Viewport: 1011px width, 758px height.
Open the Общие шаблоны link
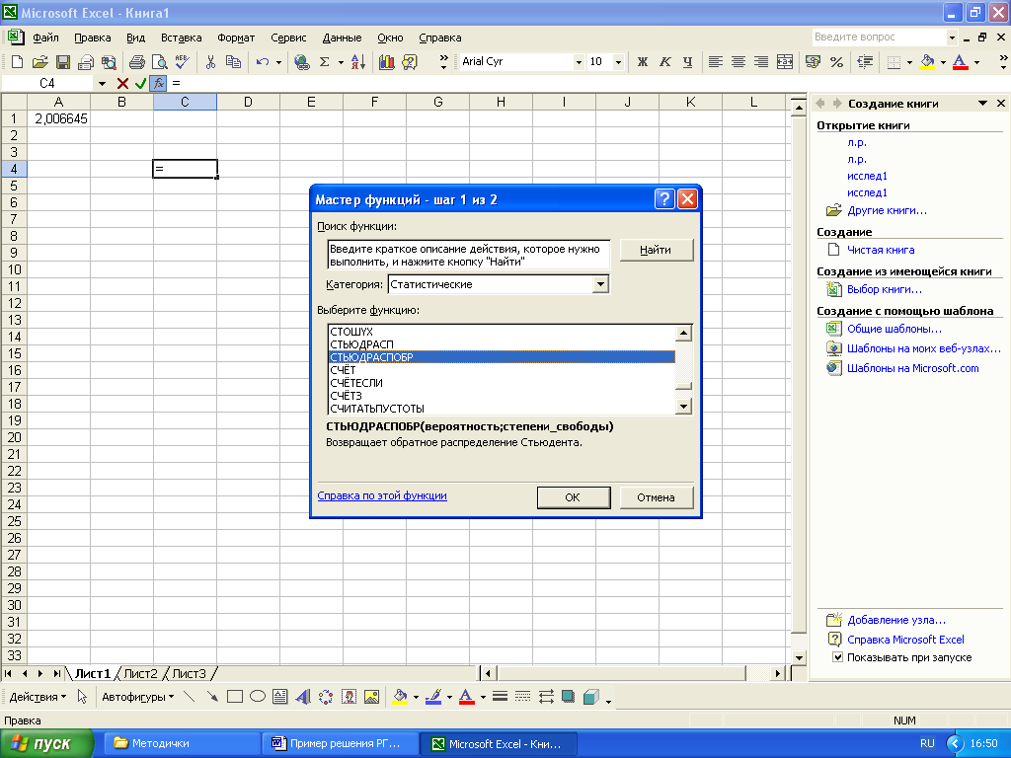[x=894, y=329]
